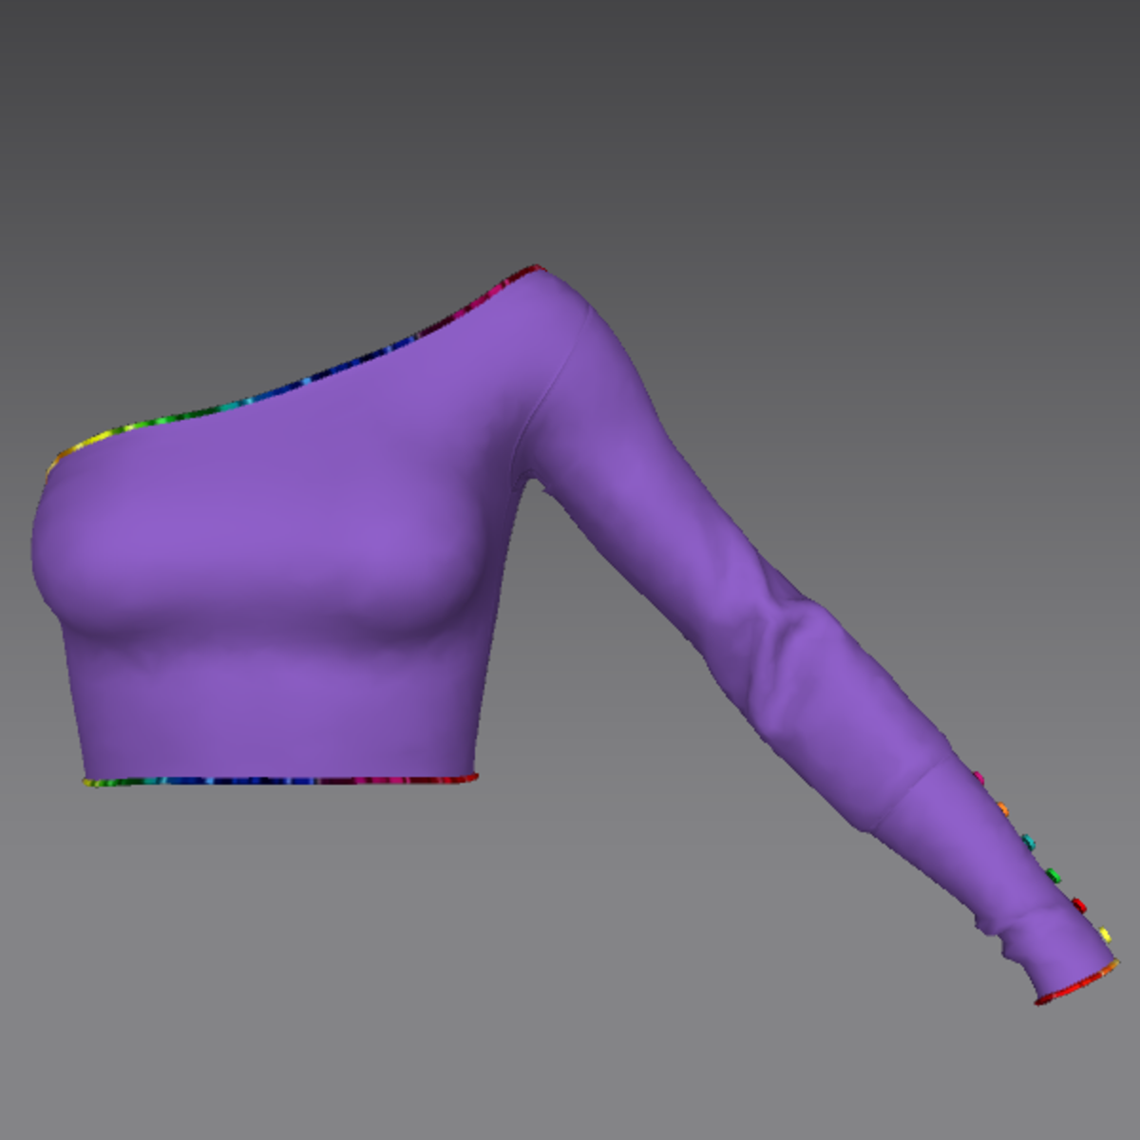Pick the green button on the sleeve cuff

(1053, 873)
